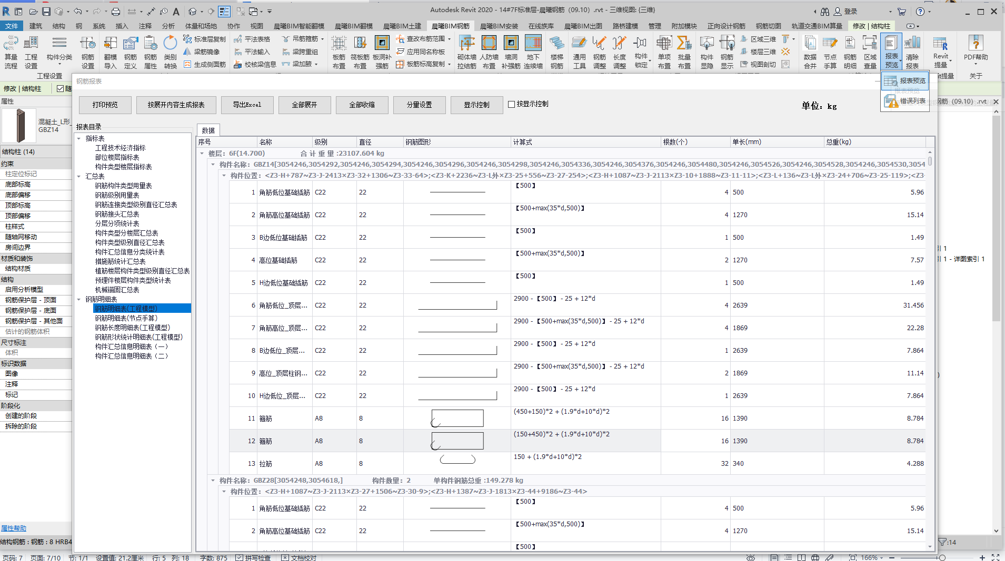1005x561 pixels.
Task: Click the 长度调整 length adjust icon
Action: (620, 52)
